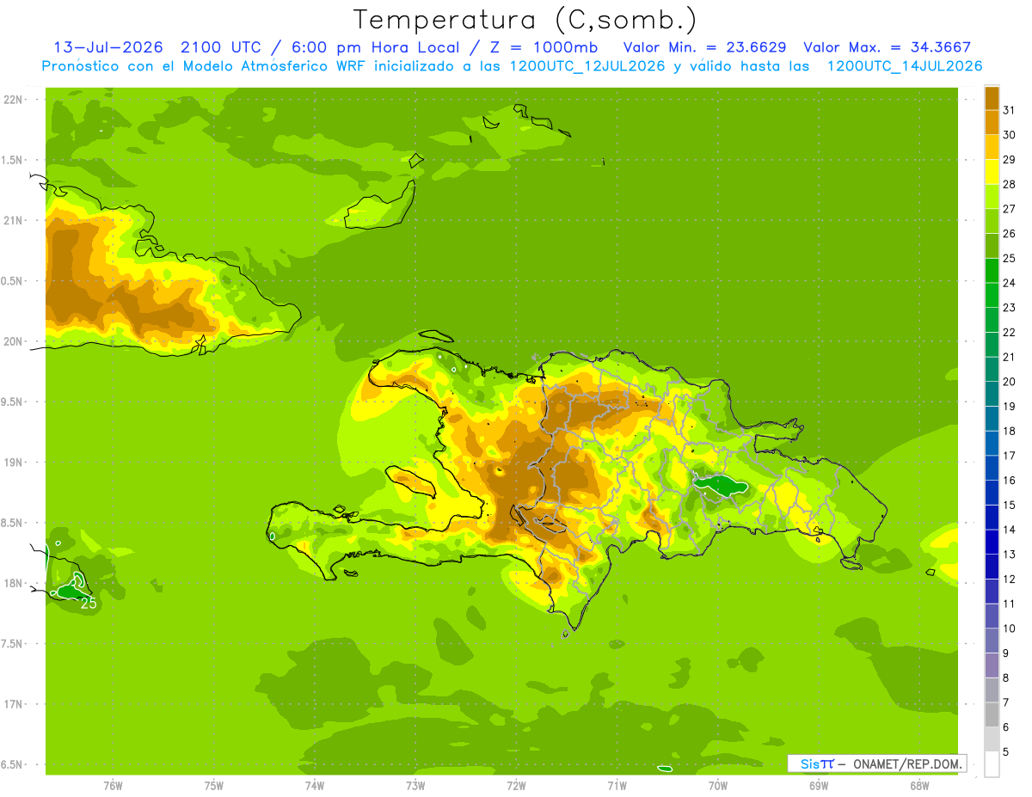1032x797 pixels.
Task: Click the legend value "25"
Action: (x=1009, y=258)
